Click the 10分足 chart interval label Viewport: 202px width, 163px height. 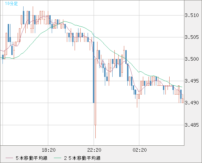(11, 4)
